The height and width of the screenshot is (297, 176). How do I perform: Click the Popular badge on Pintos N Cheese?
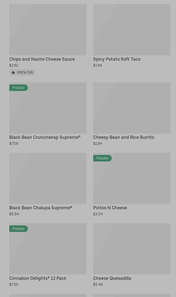102,158
